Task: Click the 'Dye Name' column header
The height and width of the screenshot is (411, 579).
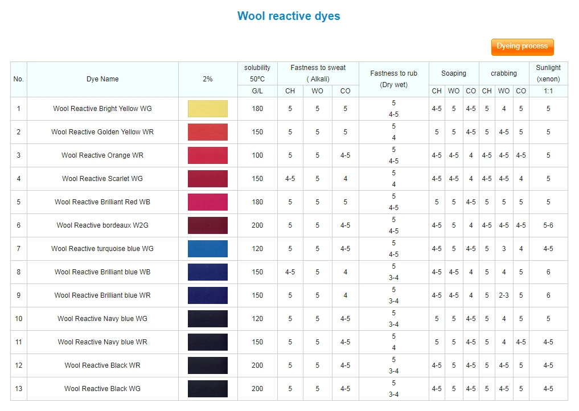Action: pyautogui.click(x=102, y=79)
